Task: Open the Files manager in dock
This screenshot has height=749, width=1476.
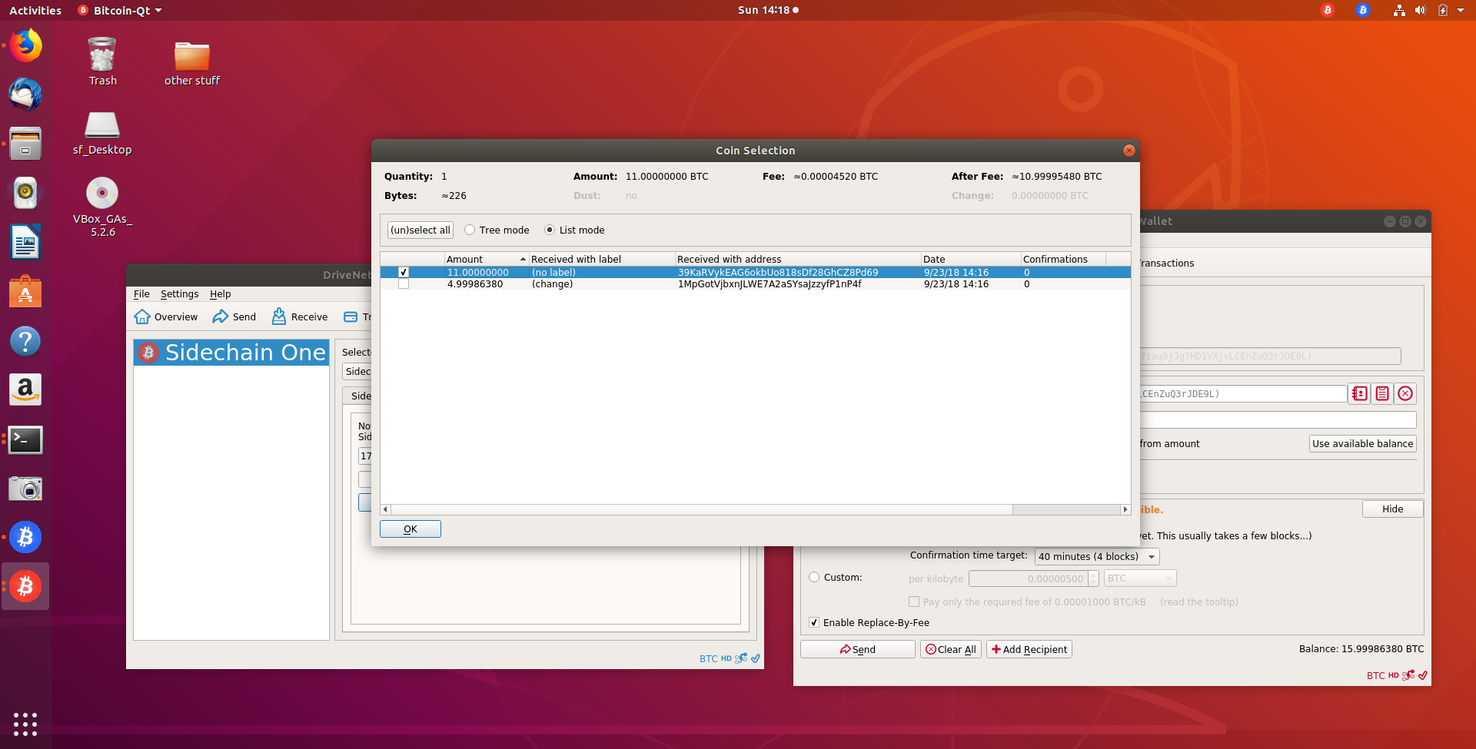Action: (25, 144)
